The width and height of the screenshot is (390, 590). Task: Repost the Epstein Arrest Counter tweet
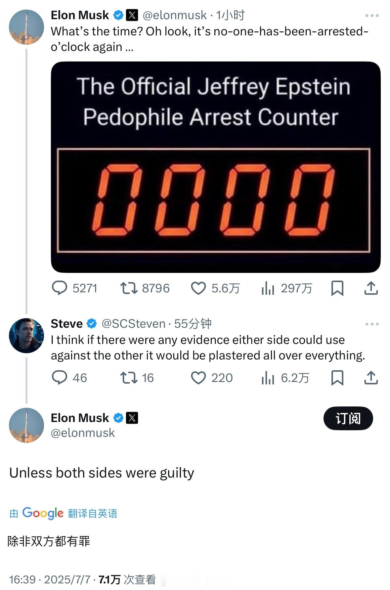pyautogui.click(x=145, y=288)
